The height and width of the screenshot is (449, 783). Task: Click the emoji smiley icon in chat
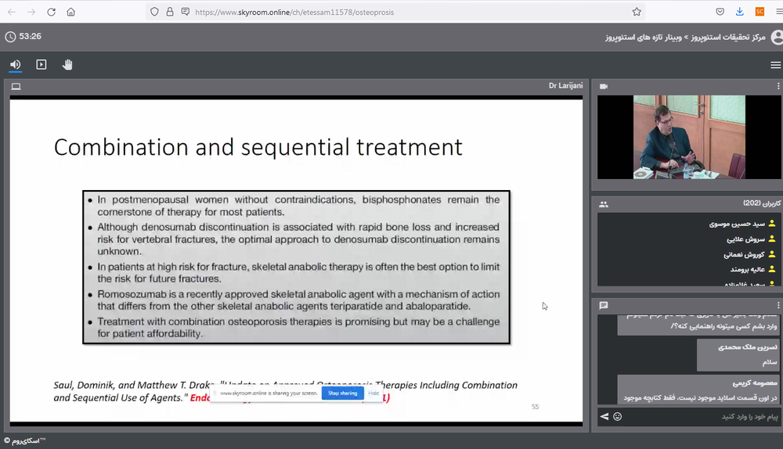tap(617, 417)
